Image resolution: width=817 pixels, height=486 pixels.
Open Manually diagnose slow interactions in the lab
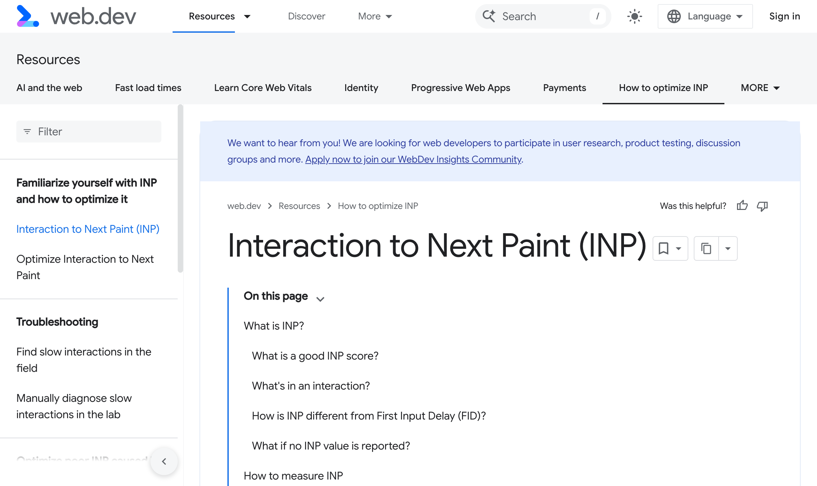click(x=74, y=406)
